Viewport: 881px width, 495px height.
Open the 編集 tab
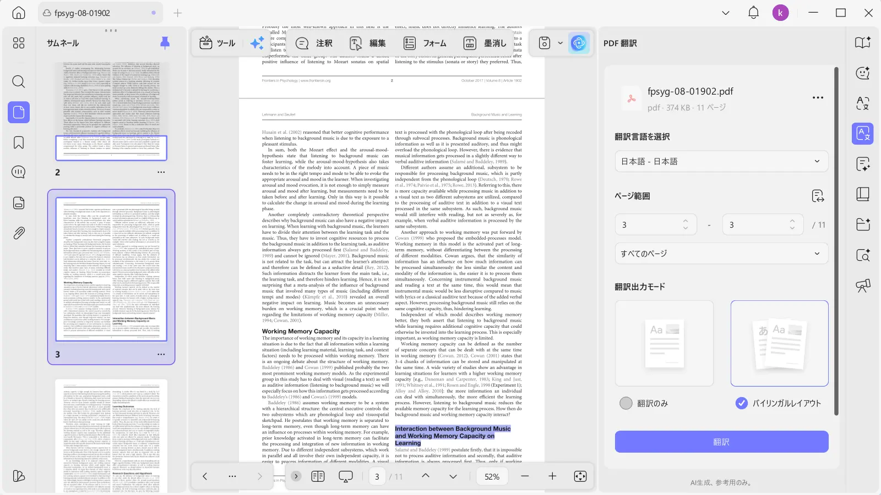pos(368,43)
